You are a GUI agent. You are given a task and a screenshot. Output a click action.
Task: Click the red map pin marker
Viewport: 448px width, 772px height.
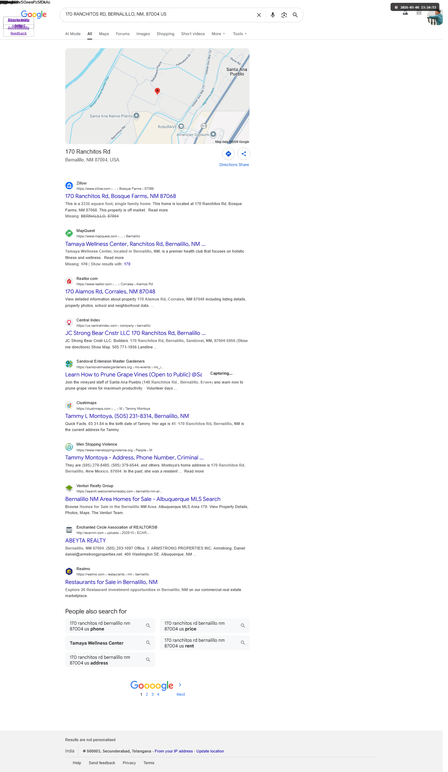pos(157,92)
